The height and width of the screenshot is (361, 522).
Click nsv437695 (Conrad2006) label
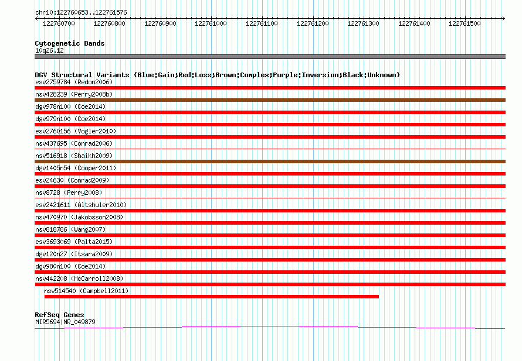coord(74,143)
